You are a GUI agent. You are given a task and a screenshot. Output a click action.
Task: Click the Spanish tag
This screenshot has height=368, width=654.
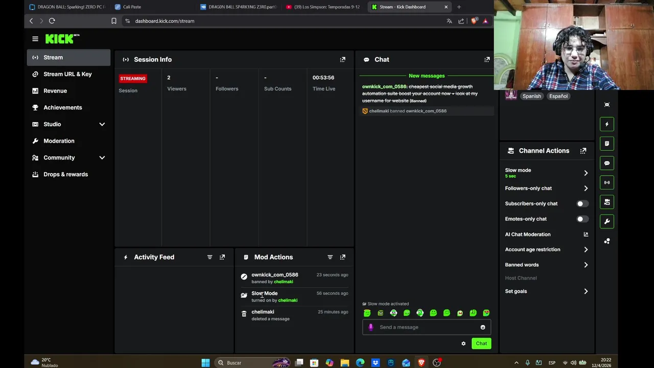tap(531, 96)
